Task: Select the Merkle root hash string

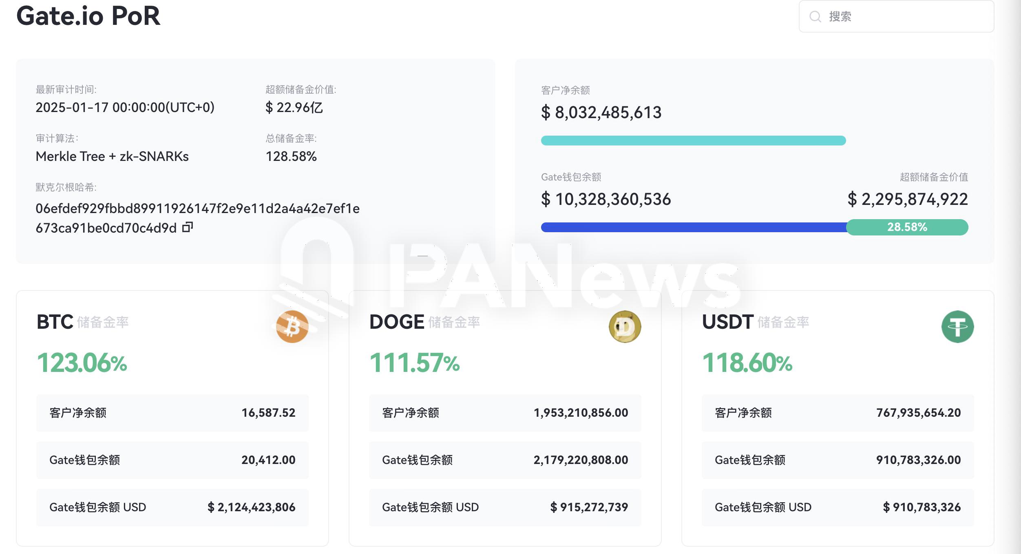Action: click(197, 218)
